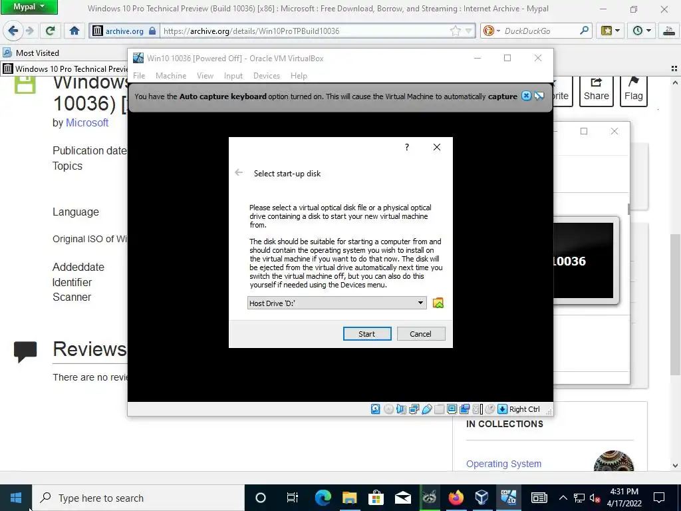681x511 pixels.
Task: Click the URL address field
Action: [x=304, y=31]
